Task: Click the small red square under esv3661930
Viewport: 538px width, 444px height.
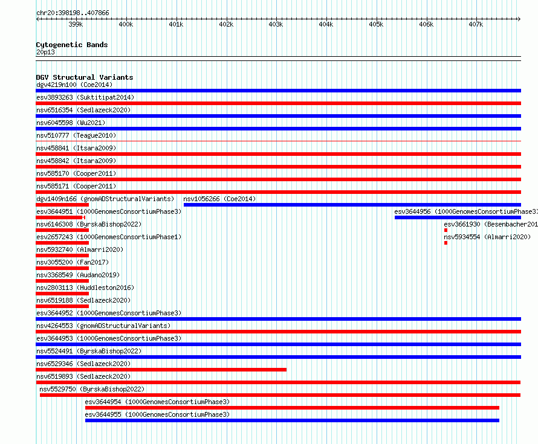Action: pyautogui.click(x=446, y=230)
